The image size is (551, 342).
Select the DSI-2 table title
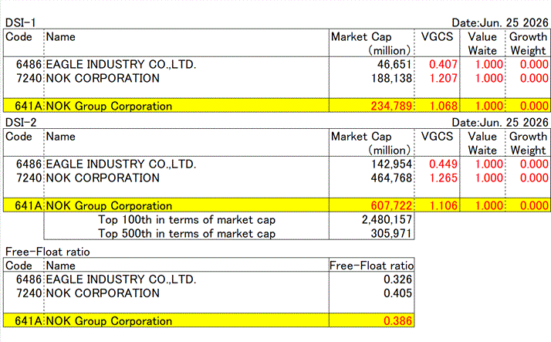21,122
